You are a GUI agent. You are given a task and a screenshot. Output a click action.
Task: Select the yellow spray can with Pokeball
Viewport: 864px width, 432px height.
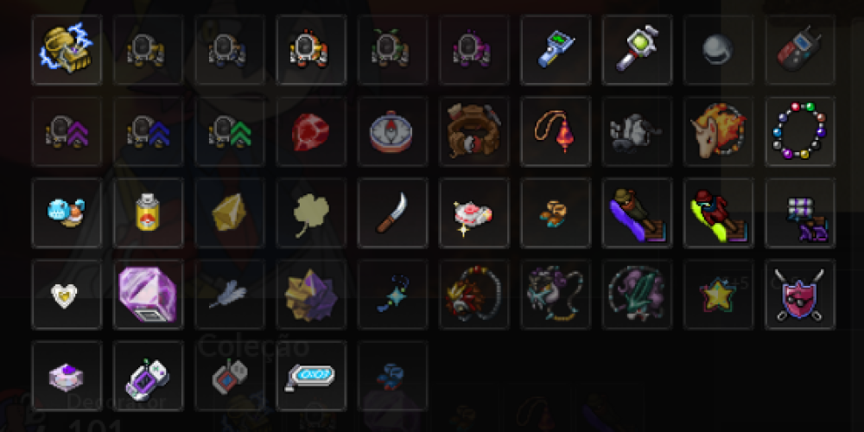[149, 213]
